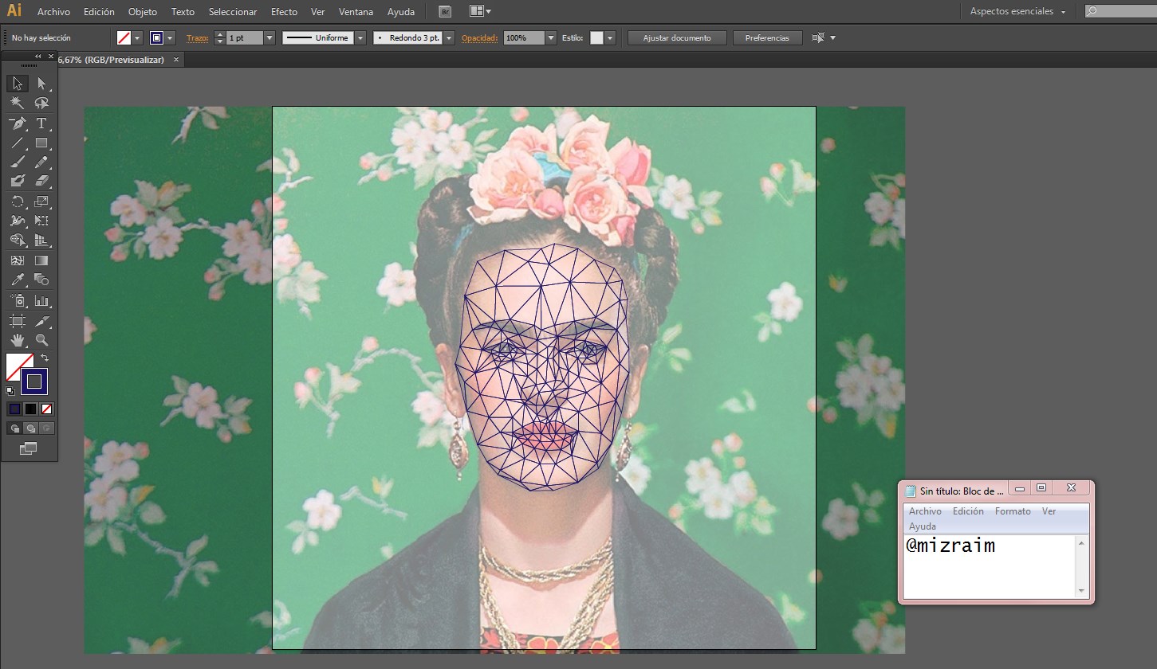The image size is (1157, 669).
Task: Open the fill color dropdown in the control bar
Action: point(137,37)
